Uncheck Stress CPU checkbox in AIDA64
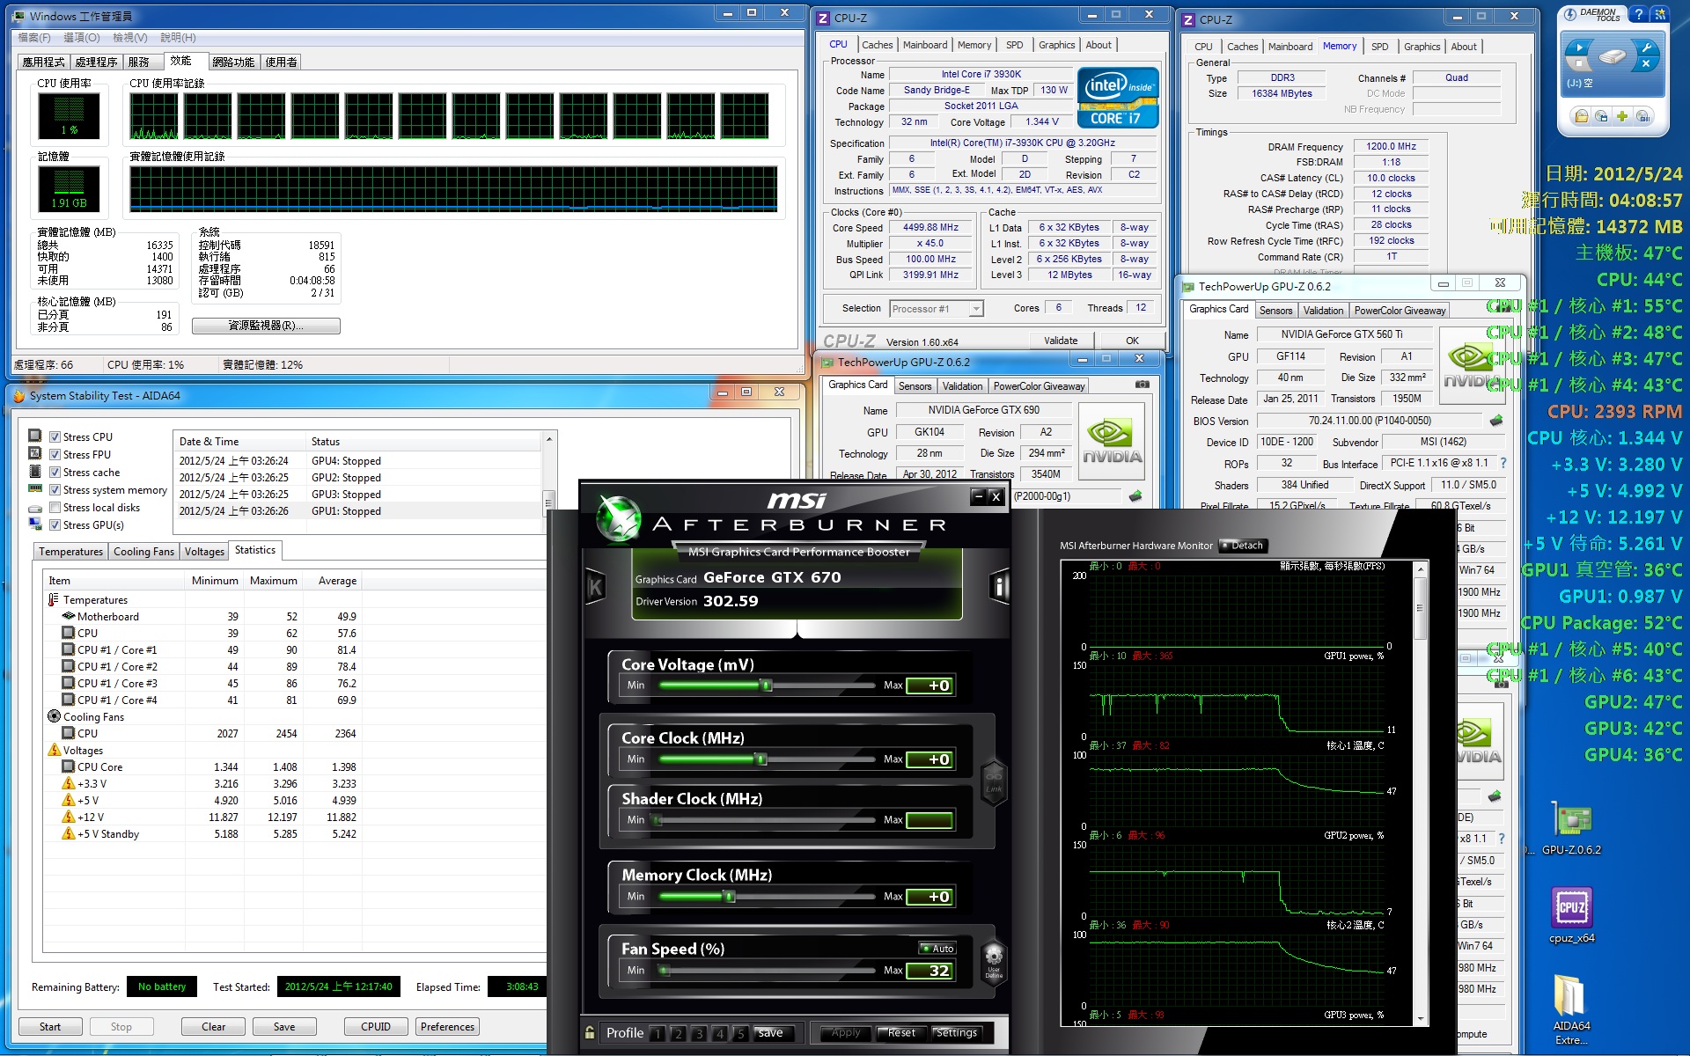Viewport: 1690px width, 1056px height. [55, 437]
